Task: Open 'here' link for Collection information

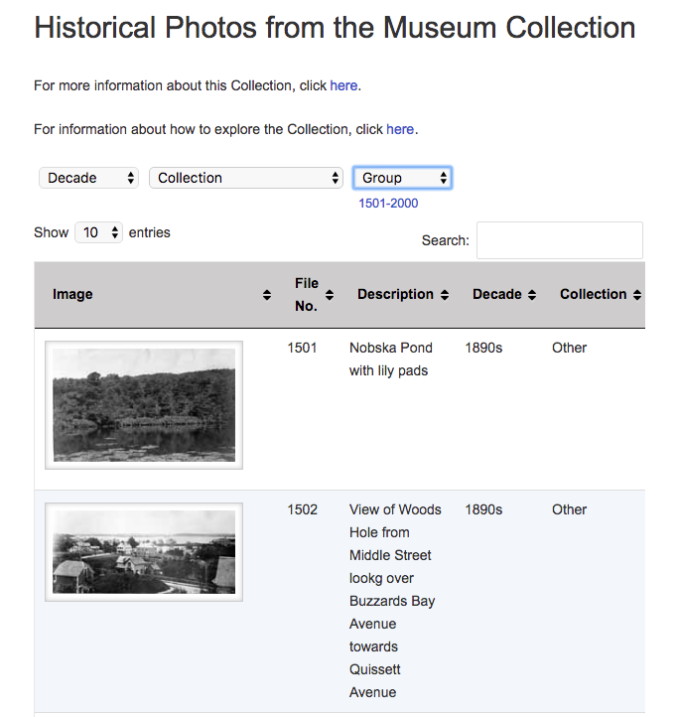Action: tap(343, 86)
